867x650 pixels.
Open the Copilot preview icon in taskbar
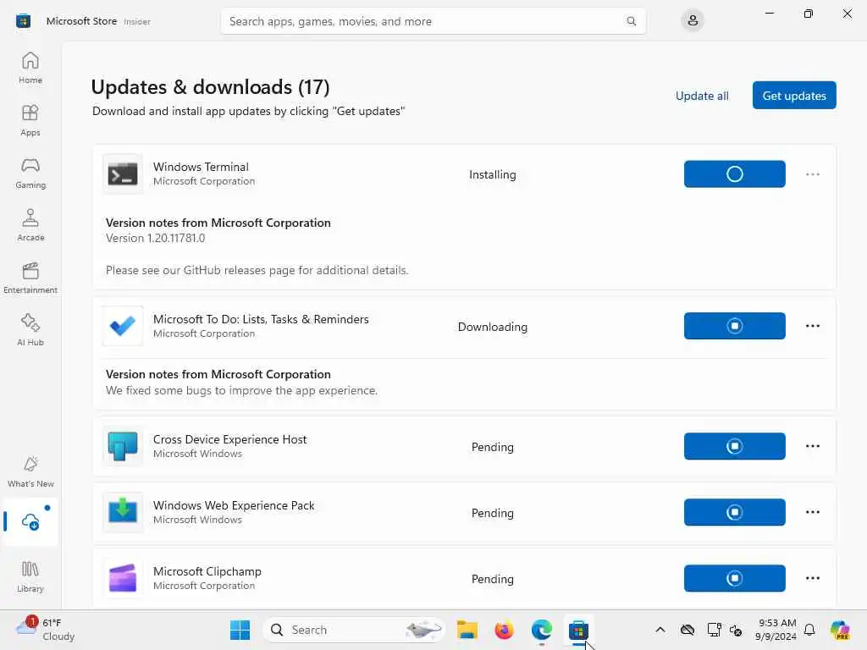point(840,630)
